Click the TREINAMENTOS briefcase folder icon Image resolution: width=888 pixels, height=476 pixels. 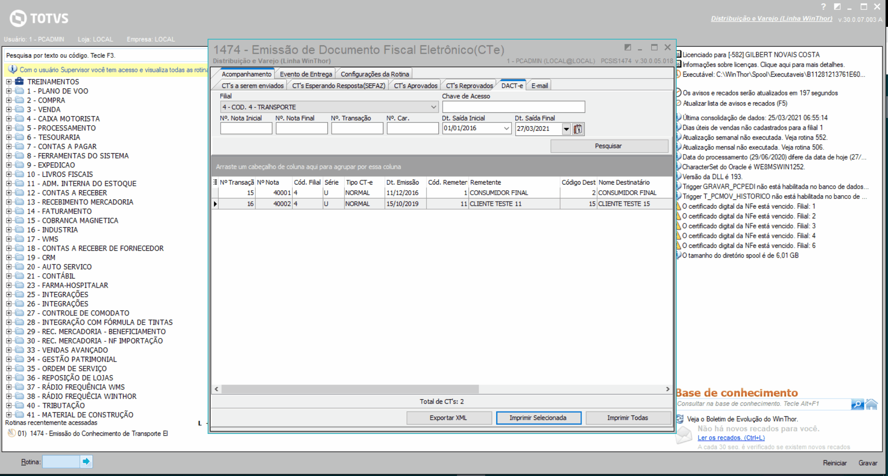(x=19, y=81)
